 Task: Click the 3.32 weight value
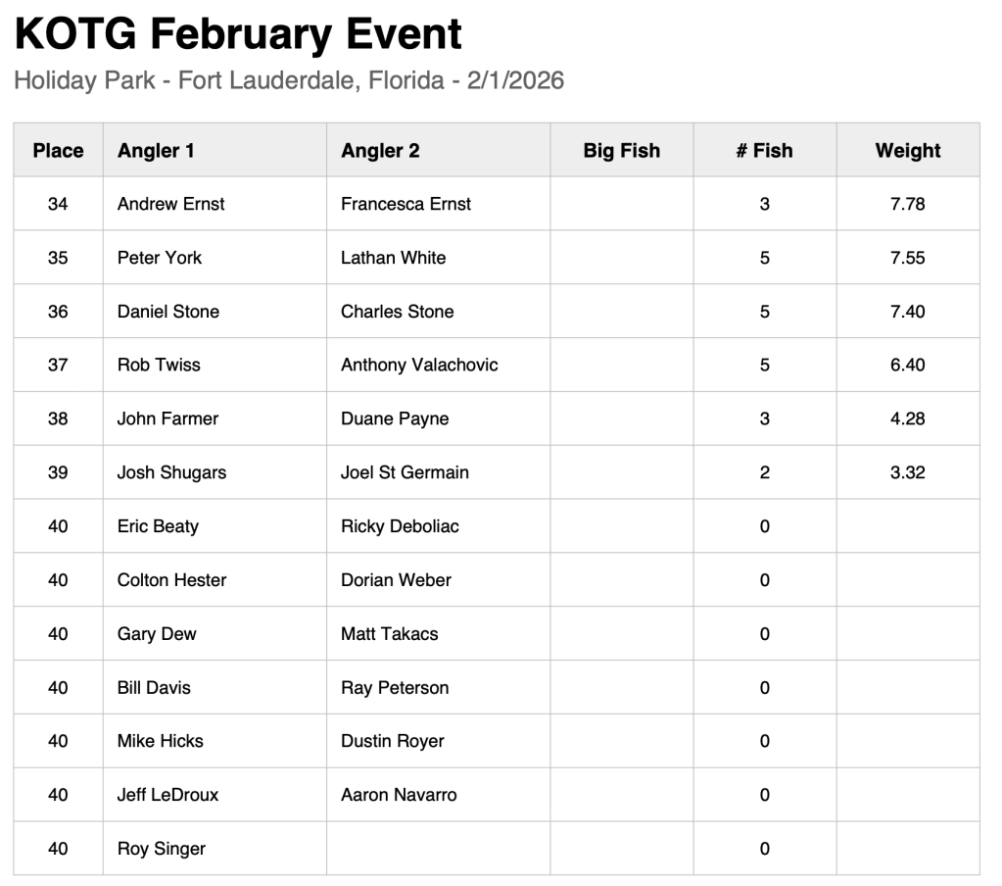point(907,472)
